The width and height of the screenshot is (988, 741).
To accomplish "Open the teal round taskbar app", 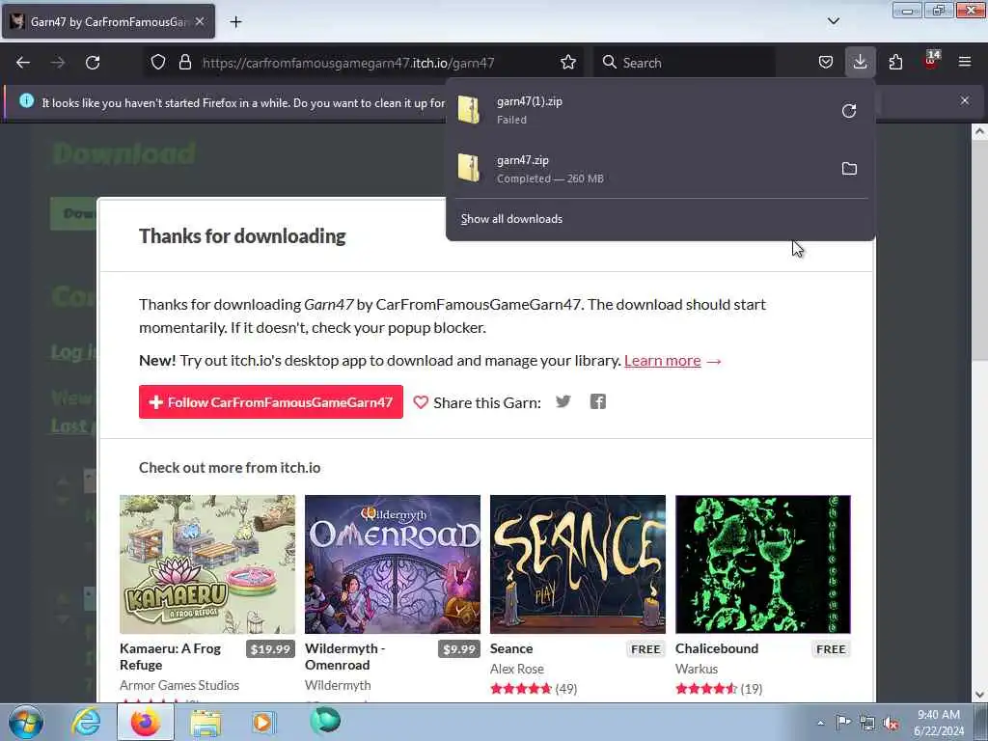I will [325, 721].
